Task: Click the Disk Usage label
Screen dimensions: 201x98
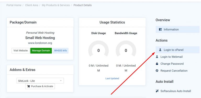Action: click(x=99, y=33)
